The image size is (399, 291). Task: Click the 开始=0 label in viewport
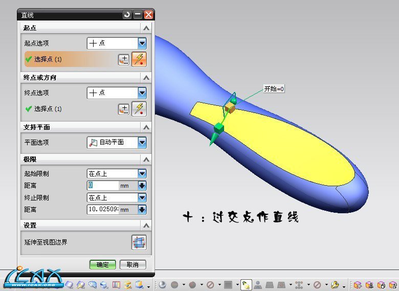(x=274, y=89)
